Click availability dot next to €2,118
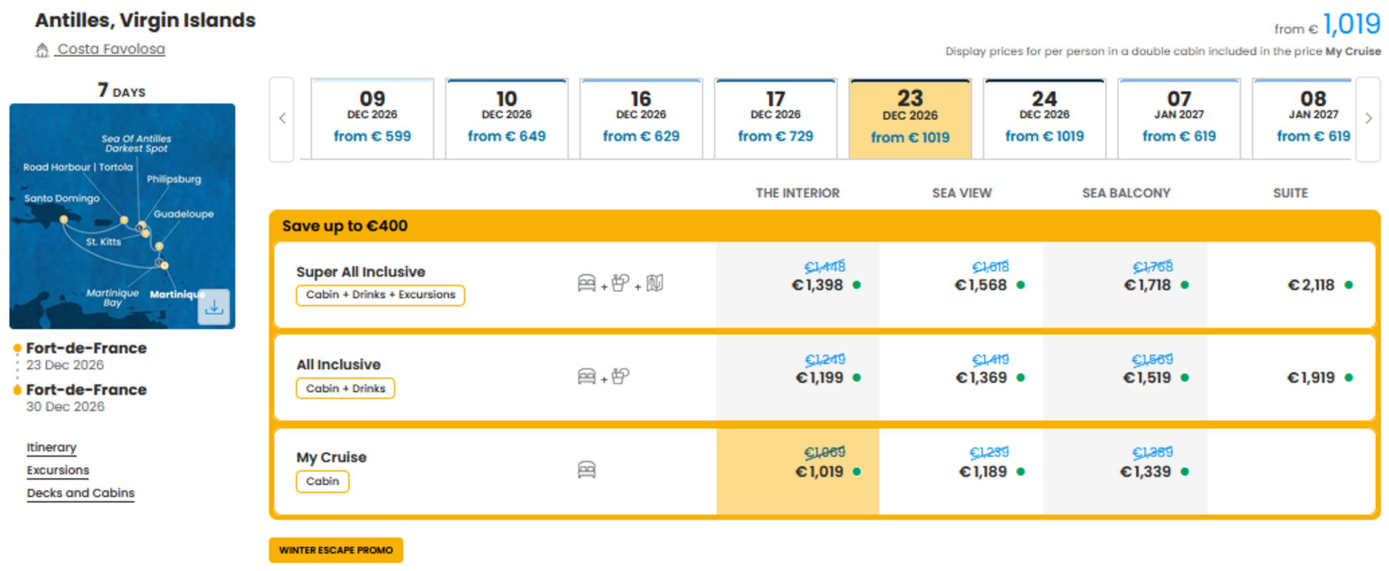Screen dimensions: 1389x571 [1348, 285]
